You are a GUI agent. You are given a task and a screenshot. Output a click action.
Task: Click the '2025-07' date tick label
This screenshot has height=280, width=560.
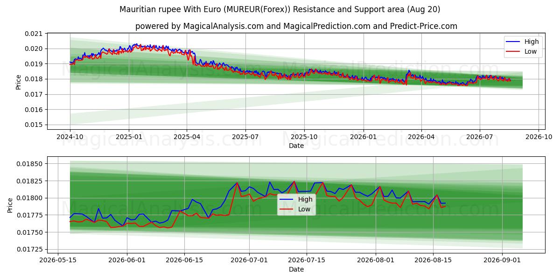(x=245, y=137)
